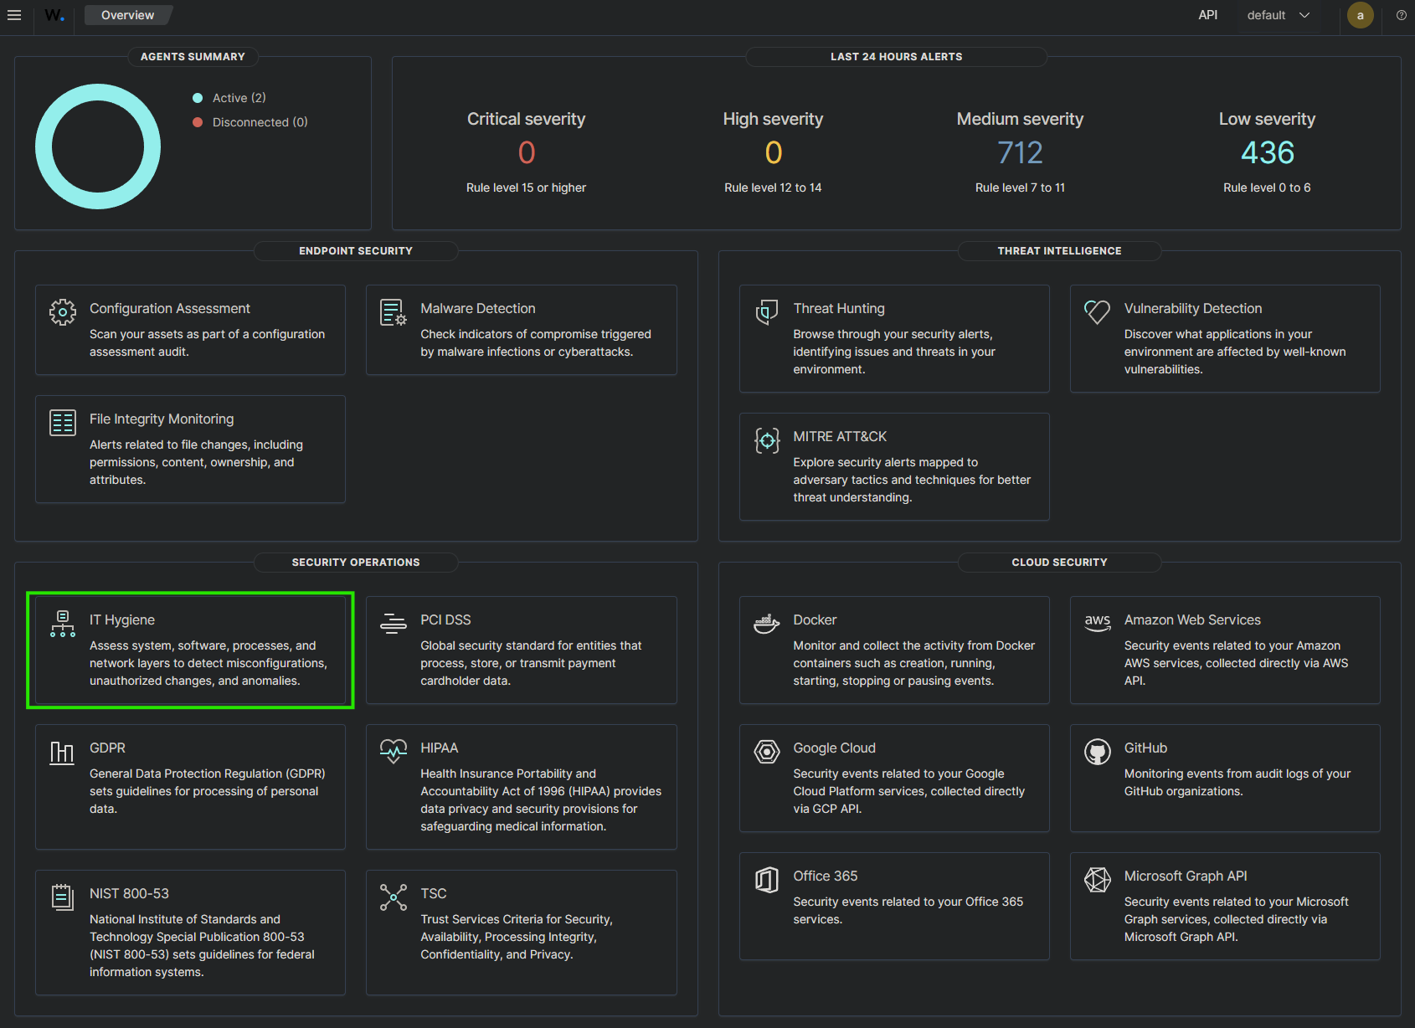Click the GitHub octocat icon
The width and height of the screenshot is (1415, 1028).
1097,752
